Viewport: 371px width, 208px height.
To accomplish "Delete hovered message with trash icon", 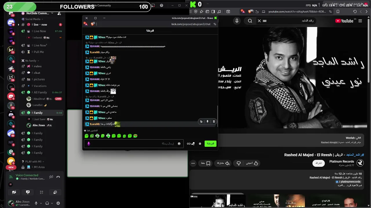I will tap(214, 122).
